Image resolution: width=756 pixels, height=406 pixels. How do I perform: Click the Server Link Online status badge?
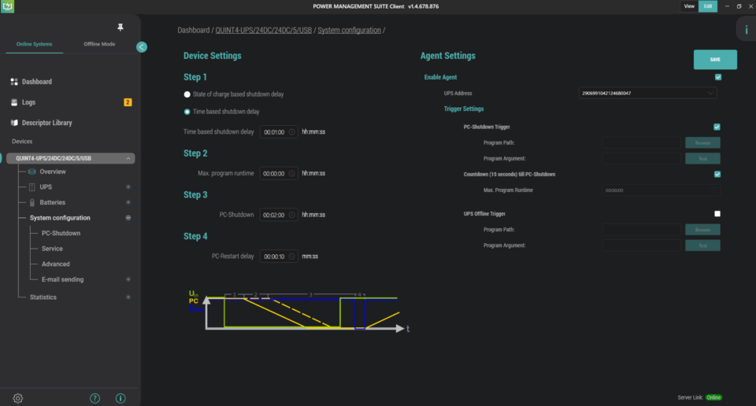pos(713,397)
